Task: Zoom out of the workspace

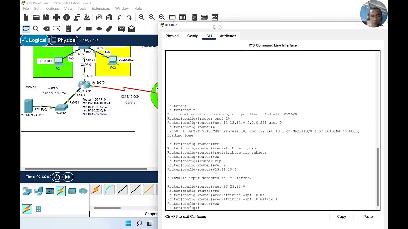Action: (162, 17)
